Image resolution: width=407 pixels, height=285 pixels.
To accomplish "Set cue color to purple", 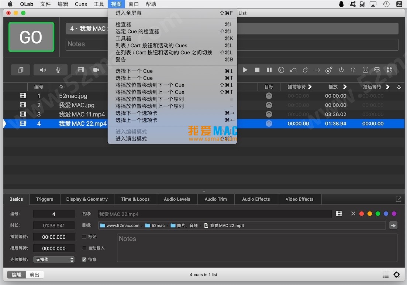I will 394,214.
